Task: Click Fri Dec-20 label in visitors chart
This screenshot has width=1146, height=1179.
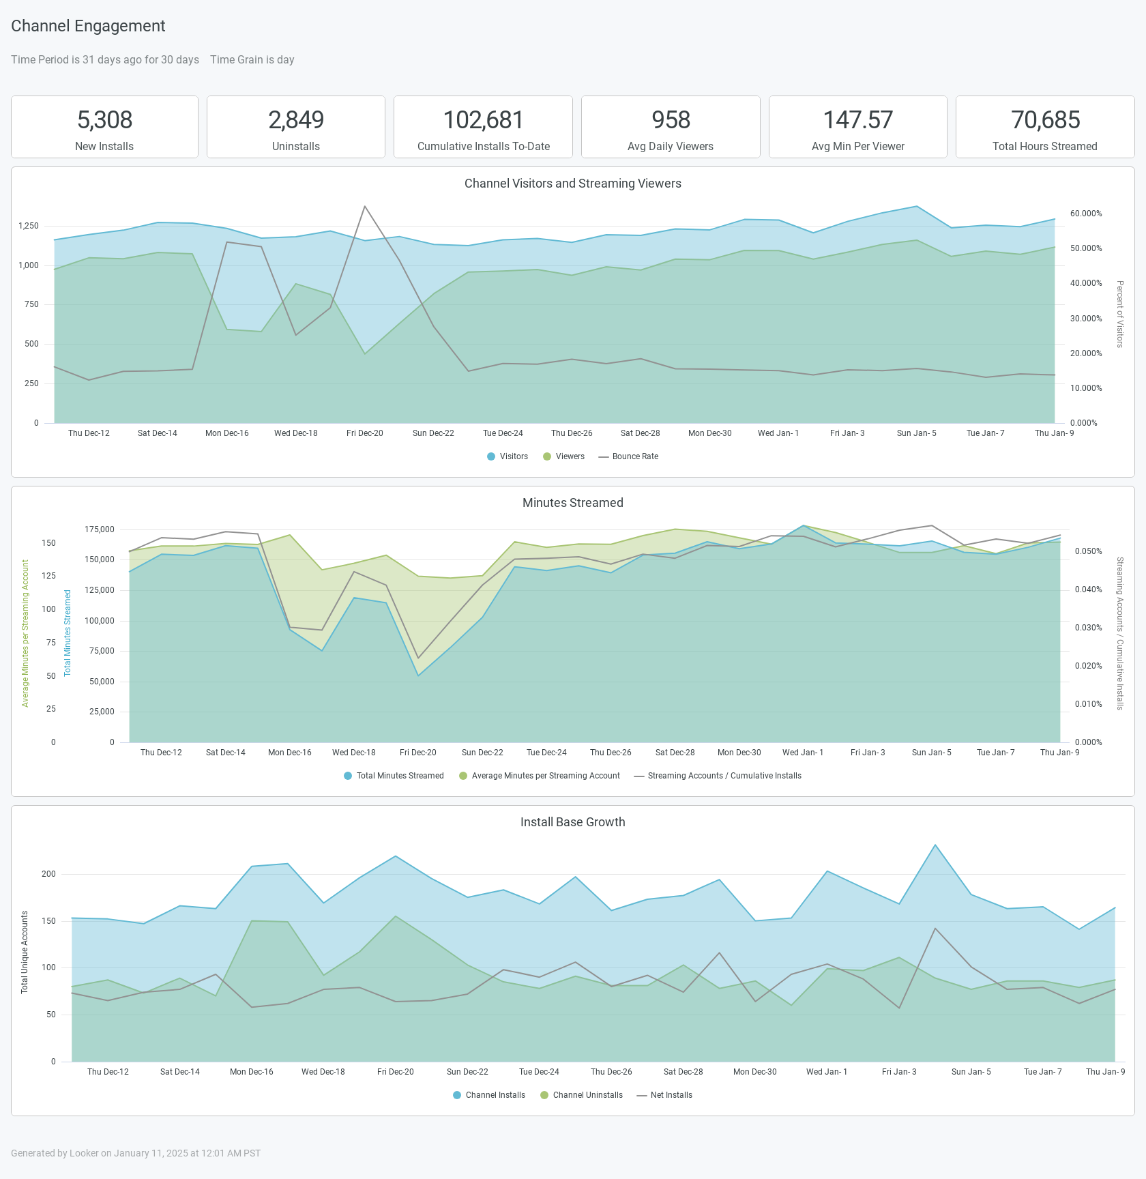Action: pyautogui.click(x=365, y=433)
